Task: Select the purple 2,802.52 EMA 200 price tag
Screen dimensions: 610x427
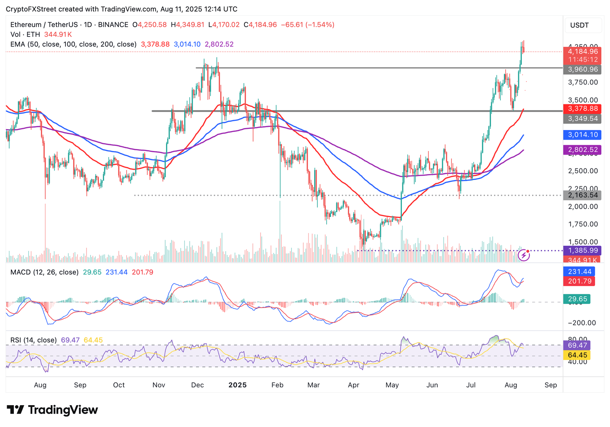Action: (x=582, y=150)
